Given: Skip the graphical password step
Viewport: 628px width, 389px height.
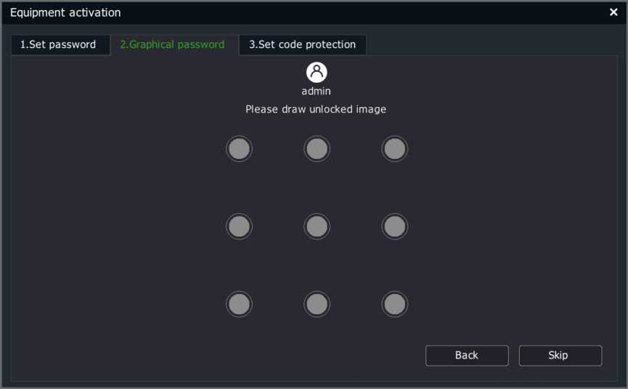Looking at the screenshot, I should coord(560,356).
